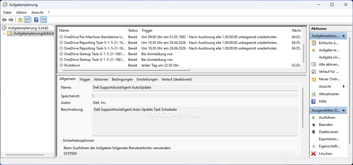The height and width of the screenshot is (165, 353).
Task: Click the clock icon of OneDrive Per-Machine task
Action: 61,37
